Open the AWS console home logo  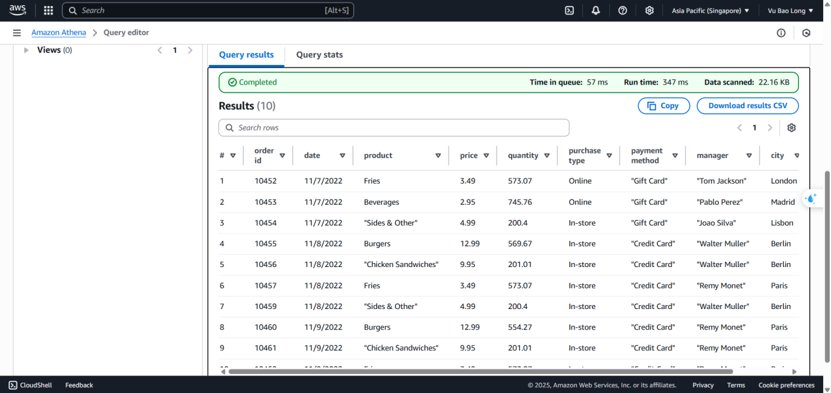(18, 10)
